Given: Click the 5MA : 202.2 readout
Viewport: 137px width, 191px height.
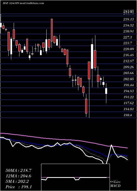Looking at the screenshot, I should click(17, 181).
